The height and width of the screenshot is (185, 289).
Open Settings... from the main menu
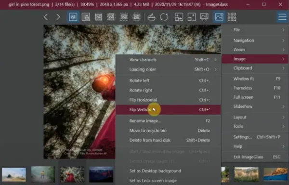pos(255,137)
